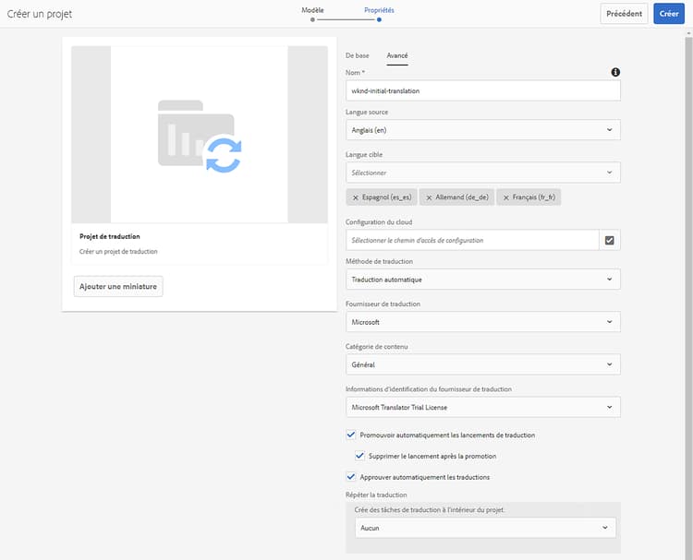Open the translation provider credentials dropdown

click(x=483, y=407)
